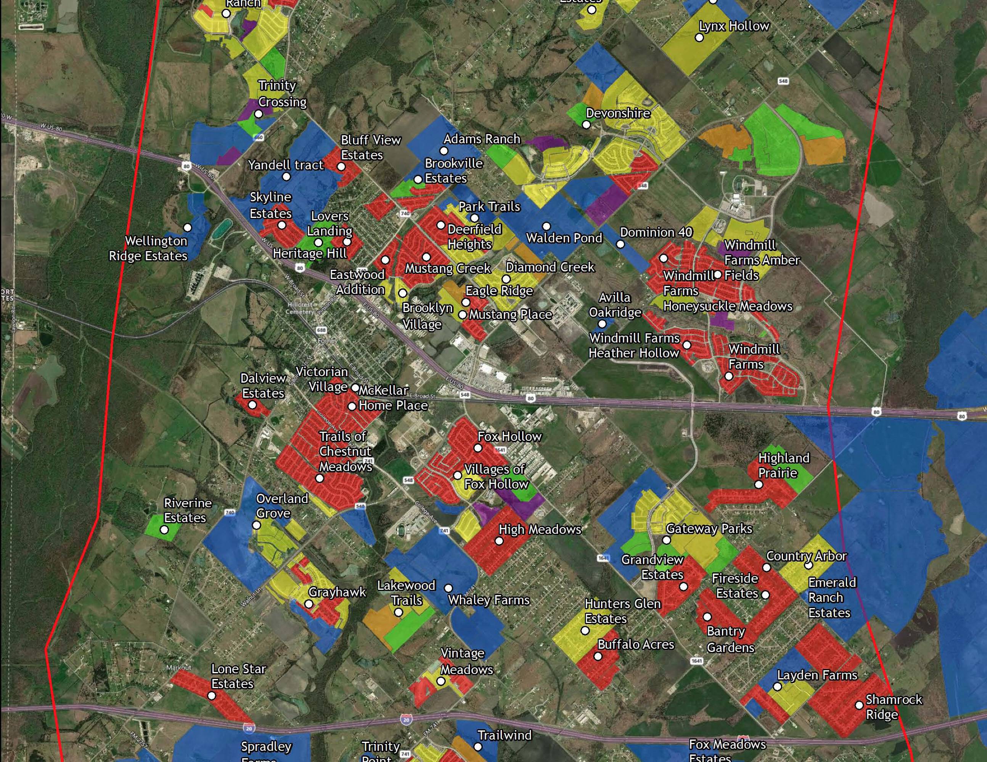Click the Gateway Parks marker dot
987x762 pixels.
coord(667,540)
